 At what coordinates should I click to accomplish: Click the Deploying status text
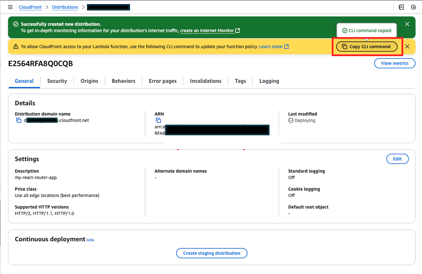tap(305, 120)
